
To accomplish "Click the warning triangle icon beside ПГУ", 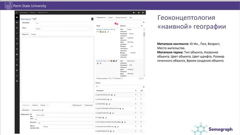I will 103,32.
